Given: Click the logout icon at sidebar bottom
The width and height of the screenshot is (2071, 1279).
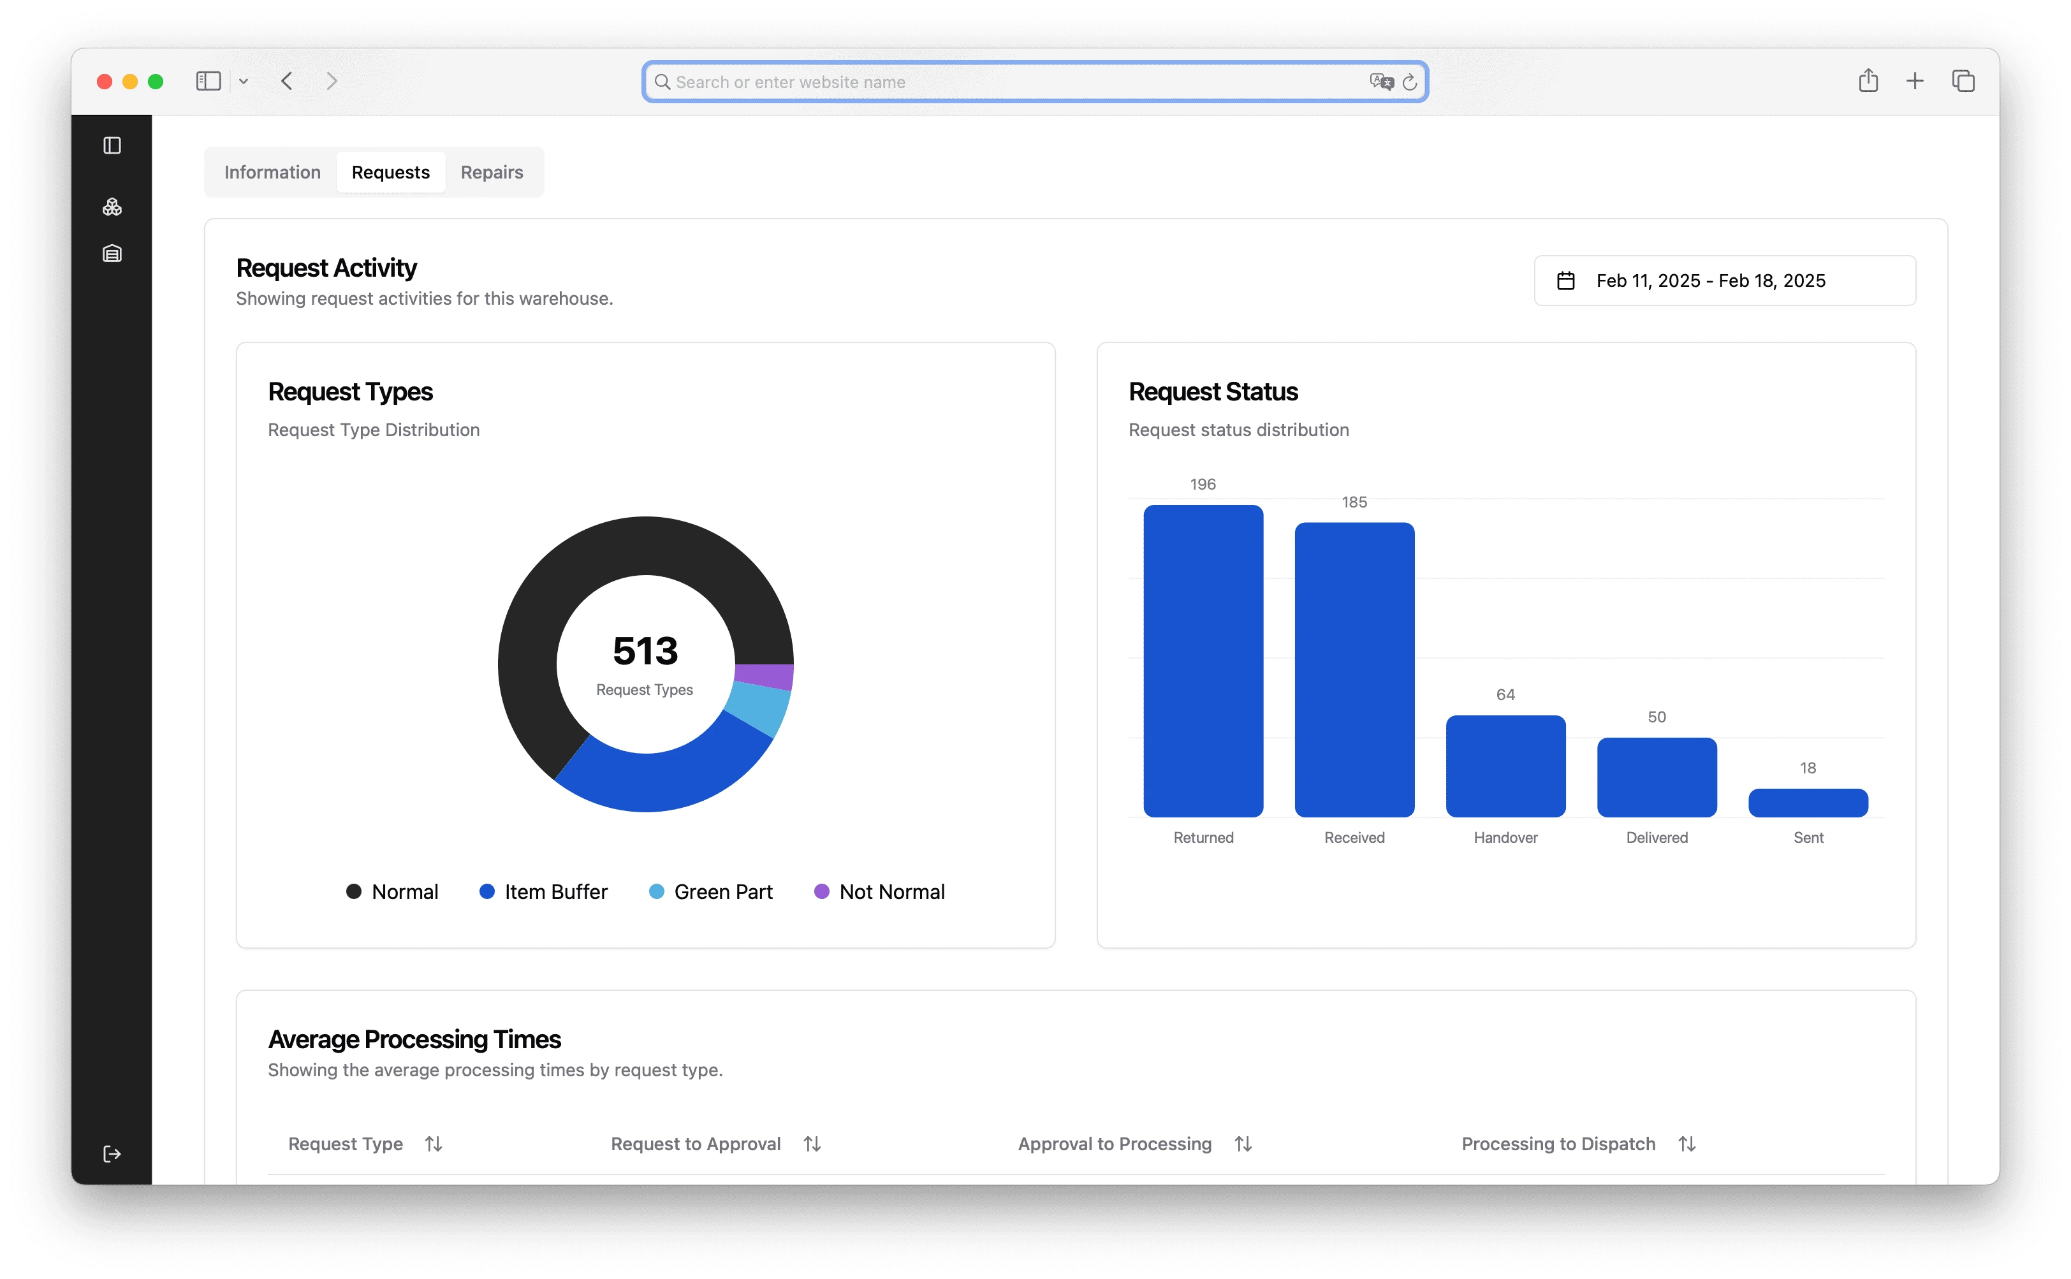Looking at the screenshot, I should [112, 1153].
